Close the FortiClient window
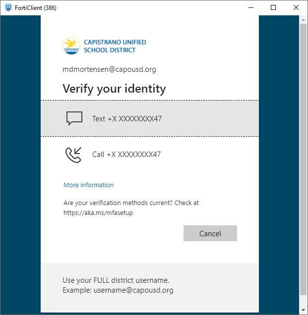This screenshot has width=308, height=315. tap(296, 7)
